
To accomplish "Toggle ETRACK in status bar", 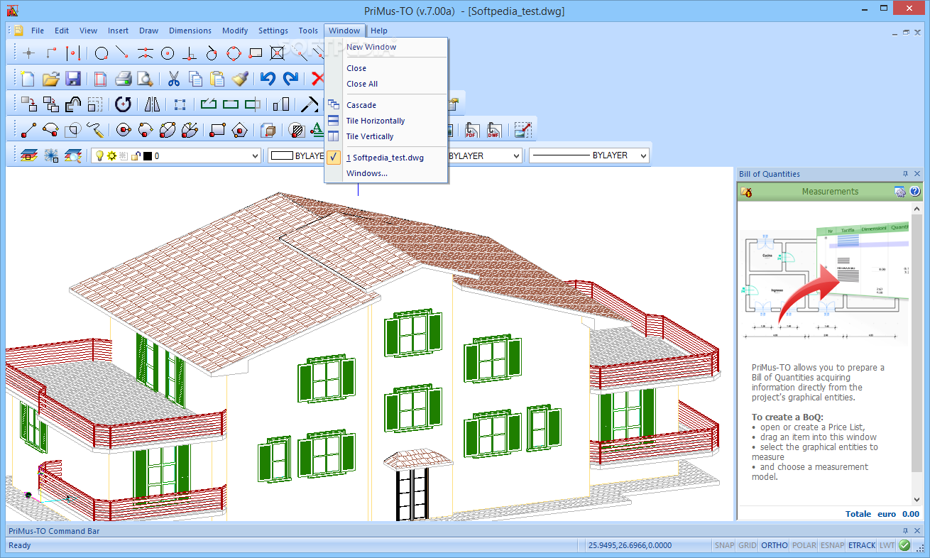I will [x=862, y=545].
